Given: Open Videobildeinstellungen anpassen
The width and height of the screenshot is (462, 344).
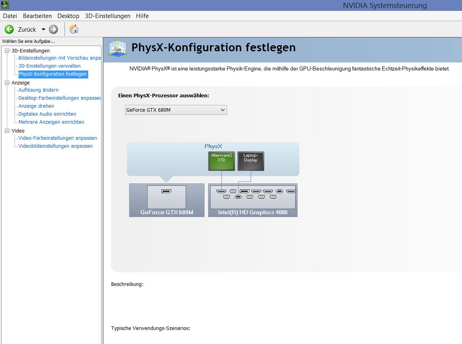Looking at the screenshot, I should (x=56, y=146).
